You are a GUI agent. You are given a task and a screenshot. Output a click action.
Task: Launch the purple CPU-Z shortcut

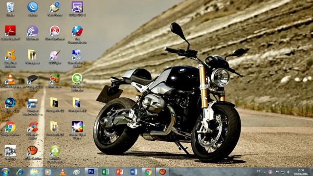tap(77, 9)
